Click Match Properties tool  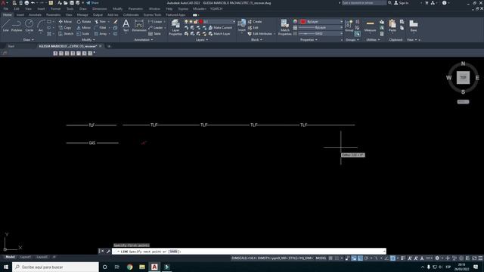(x=284, y=27)
